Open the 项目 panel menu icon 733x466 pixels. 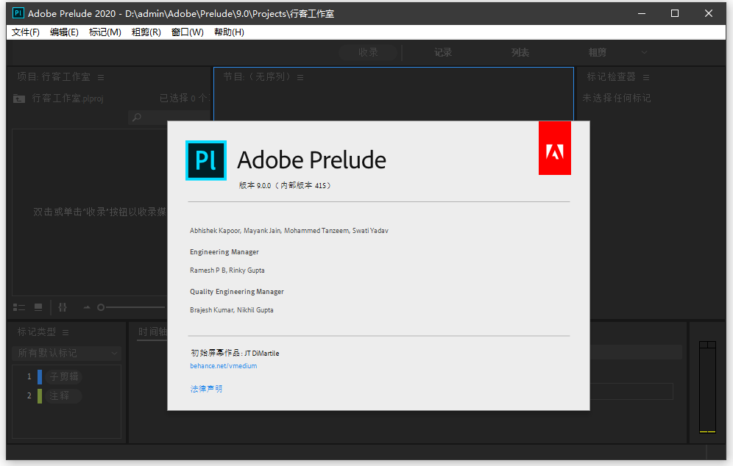point(101,77)
